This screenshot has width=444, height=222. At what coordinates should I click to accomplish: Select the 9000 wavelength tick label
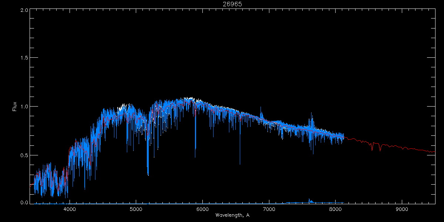[402, 209]
